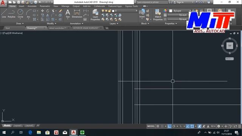Open the ByLayer lineweight dropdown

click(178, 15)
